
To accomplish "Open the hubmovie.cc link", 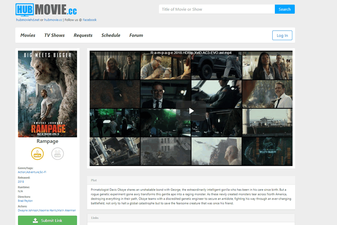I will 53,20.
